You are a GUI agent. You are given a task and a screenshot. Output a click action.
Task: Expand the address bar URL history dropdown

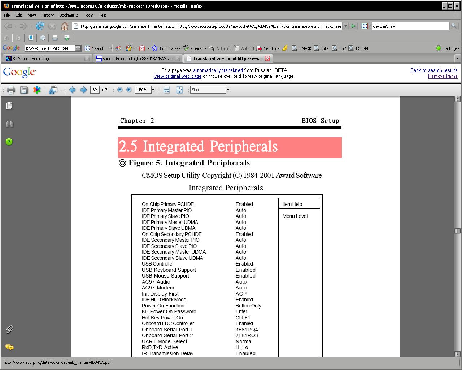[345, 26]
